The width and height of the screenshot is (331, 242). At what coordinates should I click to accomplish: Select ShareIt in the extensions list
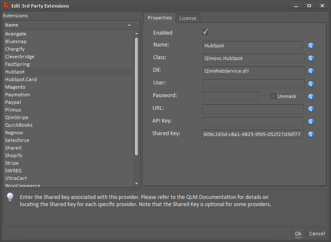(x=68, y=148)
